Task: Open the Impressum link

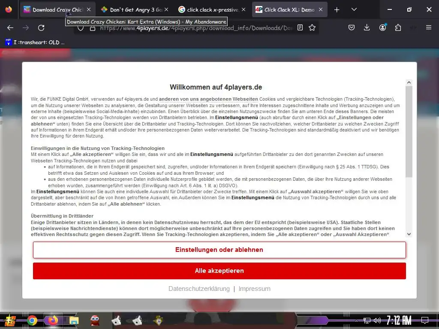Action: [x=255, y=289]
